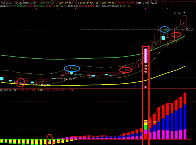Image resolution: width=196 pixels, height=145 pixels.
Task: Click the 强弱线: 34.21 value
Action: coord(126,3)
